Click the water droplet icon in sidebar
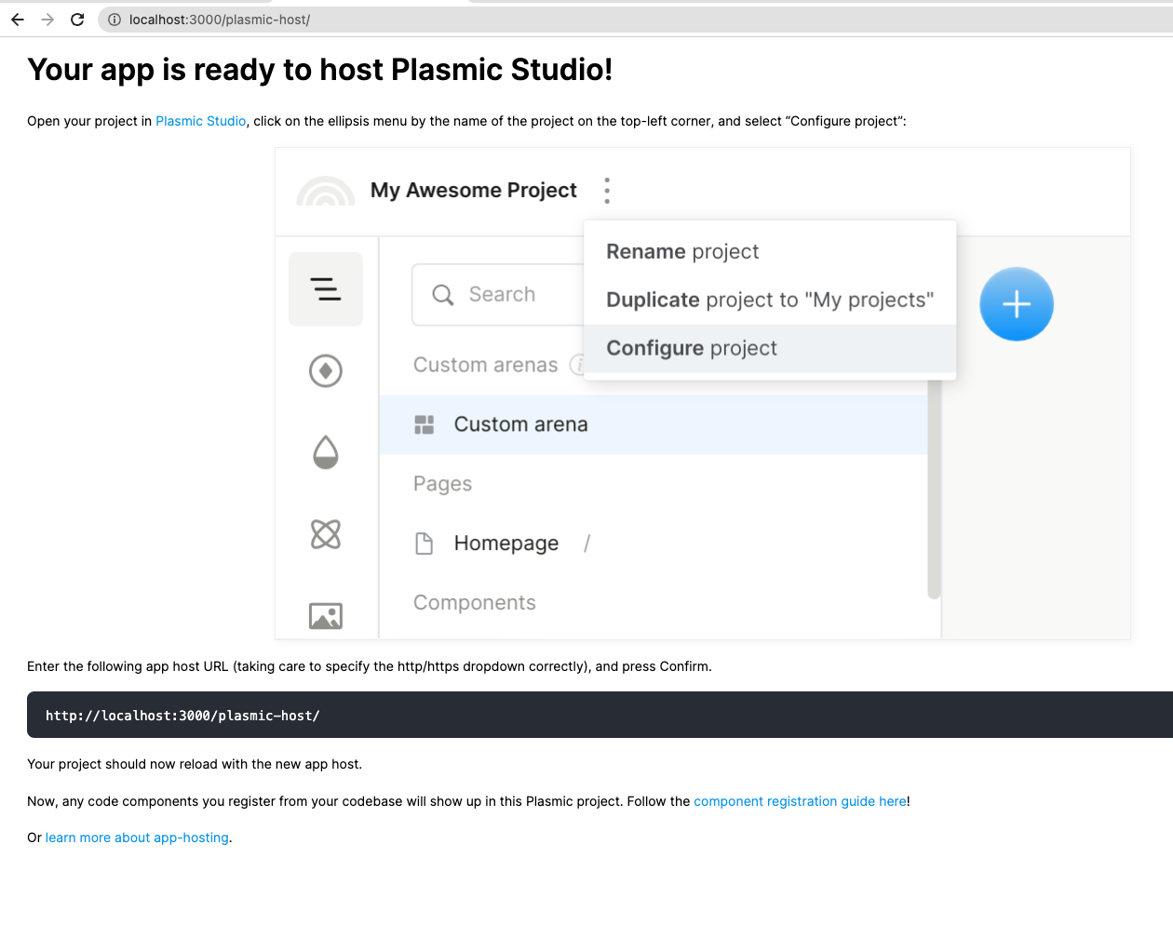This screenshot has height=938, width=1173. coord(325,452)
